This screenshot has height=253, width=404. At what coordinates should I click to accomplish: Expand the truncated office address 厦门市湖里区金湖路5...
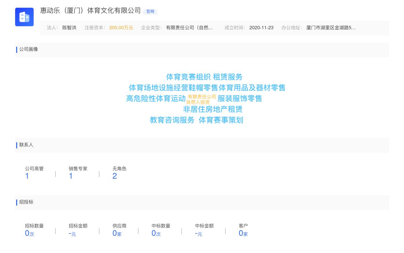coord(331,28)
